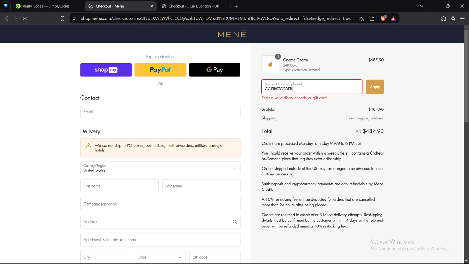The width and height of the screenshot is (469, 264).
Task: Open Brave Rewards triangle icon
Action: click(393, 18)
